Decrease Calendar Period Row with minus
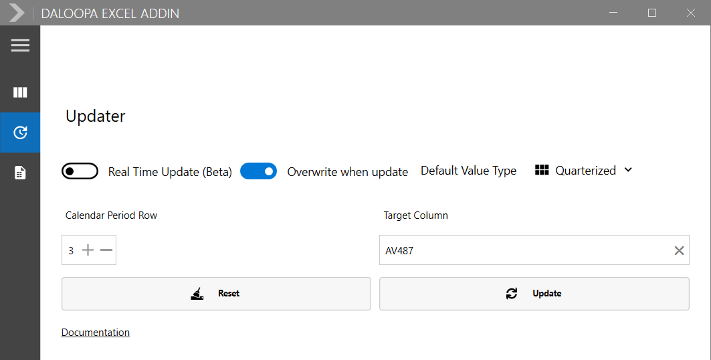Screen dimensions: 711x360 [x=106, y=250]
